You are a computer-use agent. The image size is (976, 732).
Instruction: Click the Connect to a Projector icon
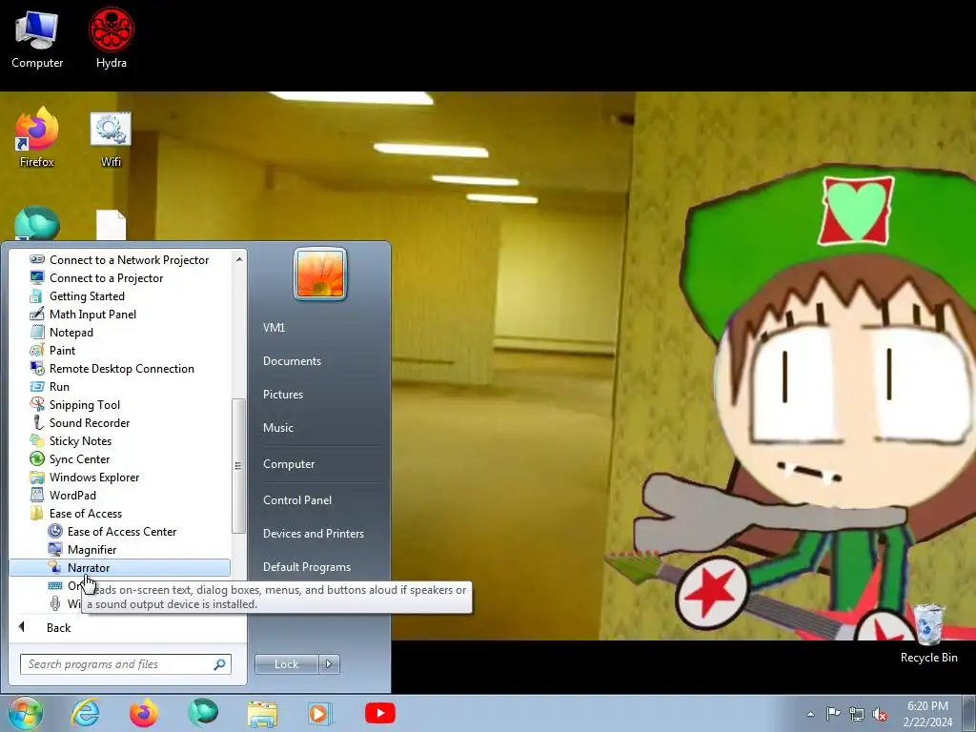tap(37, 277)
